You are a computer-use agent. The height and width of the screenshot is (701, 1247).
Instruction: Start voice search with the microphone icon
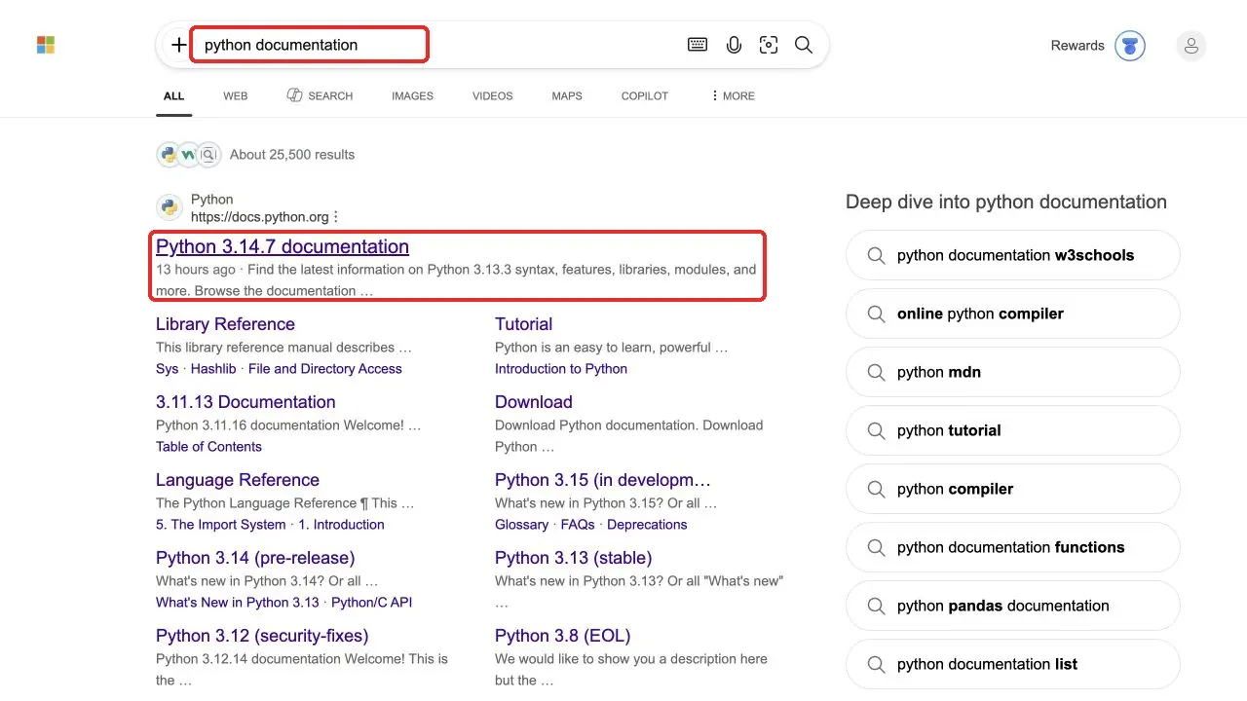coord(734,45)
